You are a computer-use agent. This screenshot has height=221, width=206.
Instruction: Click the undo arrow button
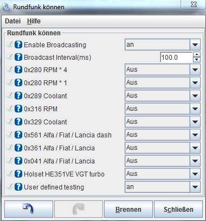[29, 209]
